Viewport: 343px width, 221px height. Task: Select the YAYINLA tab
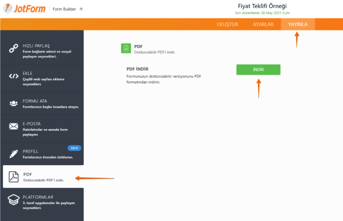298,24
